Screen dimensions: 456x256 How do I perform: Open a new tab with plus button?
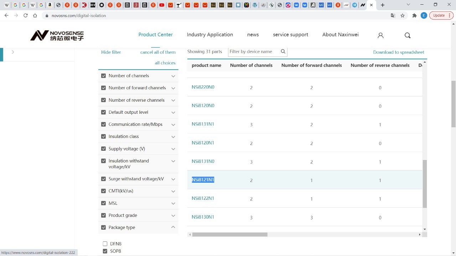pyautogui.click(x=383, y=5)
